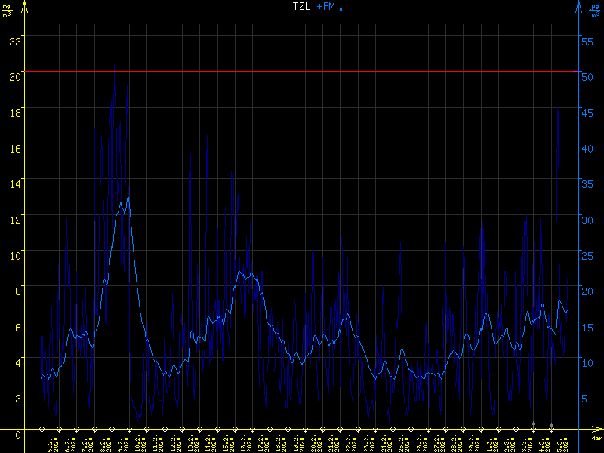The image size is (604, 453).
Task: Click the red limit line at 50 µg/m3
Action: 302,72
